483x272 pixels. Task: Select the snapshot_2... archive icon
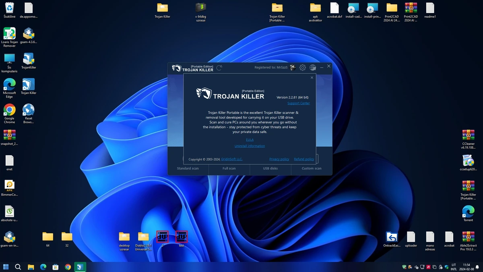[x=9, y=137]
